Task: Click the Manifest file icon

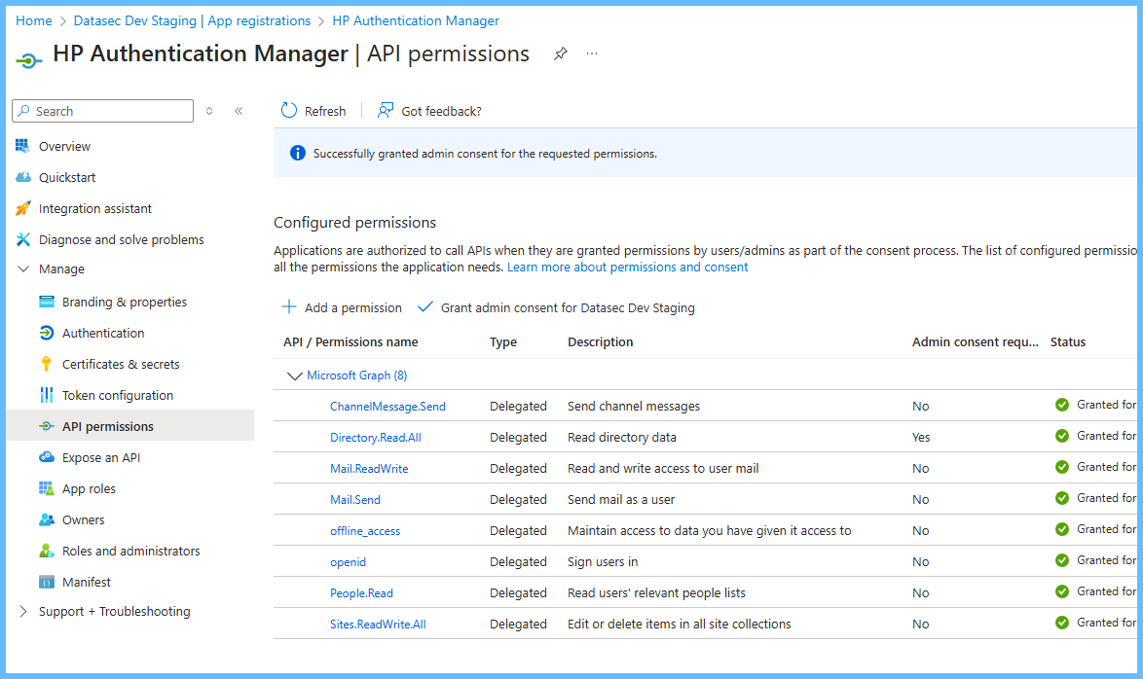Action: (x=47, y=582)
